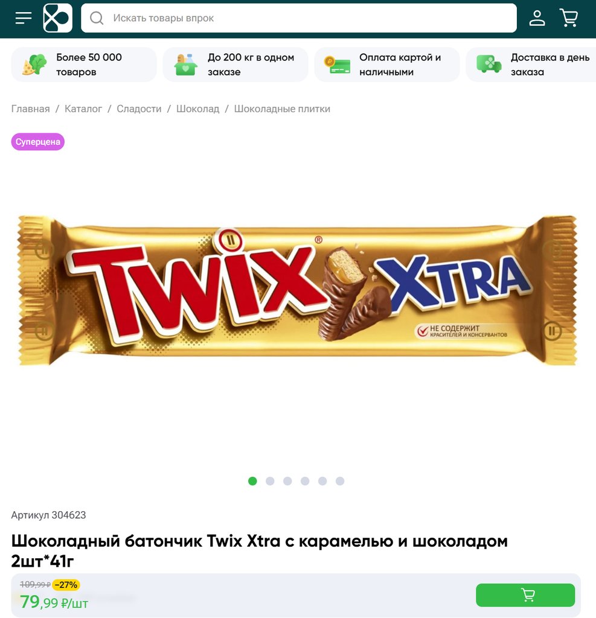Click the delivery truck icon
The height and width of the screenshot is (618, 596).
click(x=489, y=64)
